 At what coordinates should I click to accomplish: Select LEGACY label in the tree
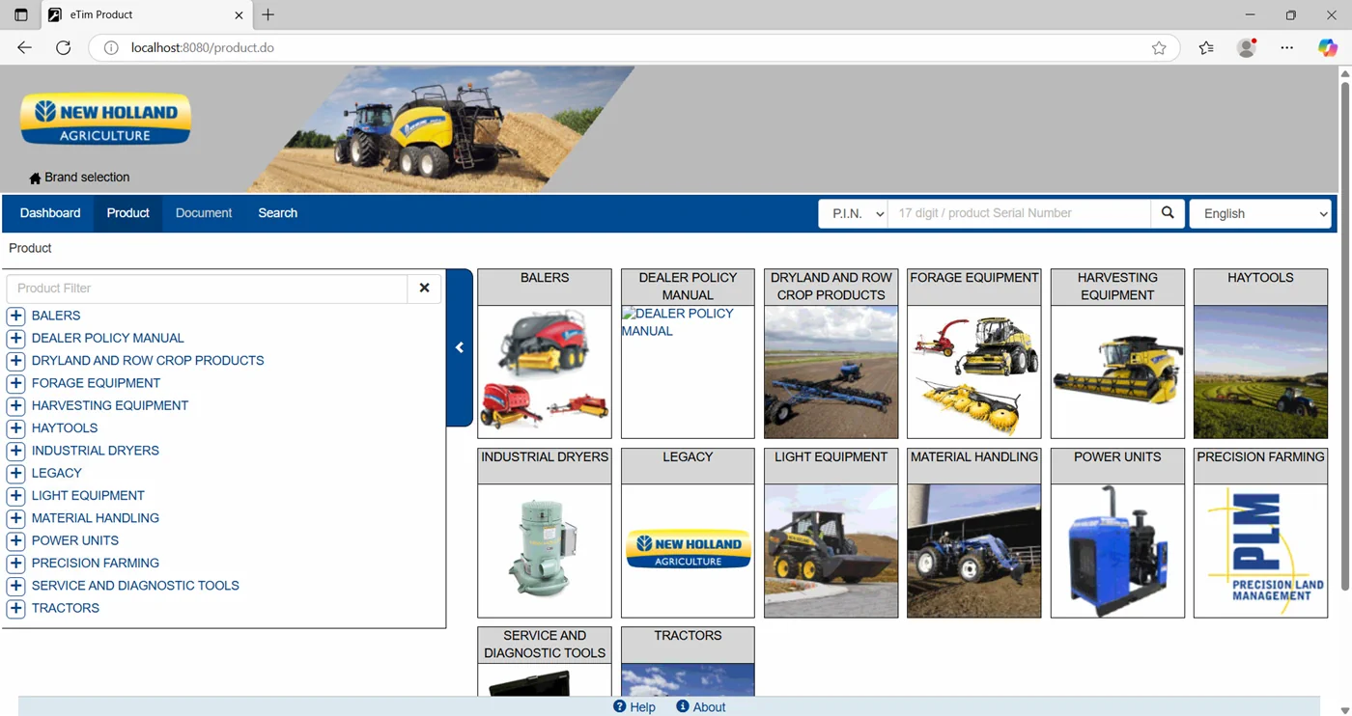coord(57,473)
